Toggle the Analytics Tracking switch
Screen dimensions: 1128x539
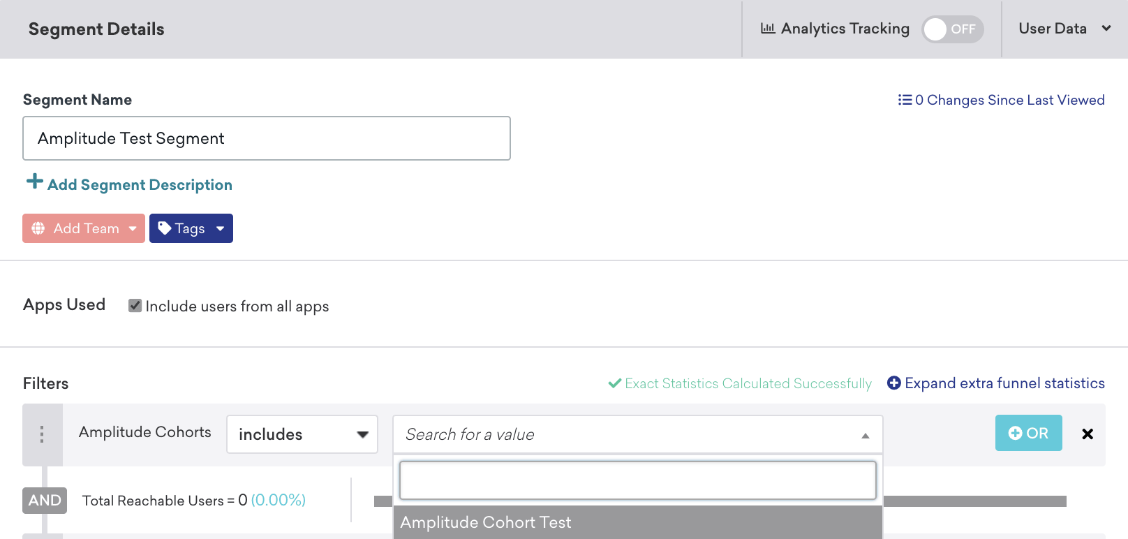[x=952, y=29]
